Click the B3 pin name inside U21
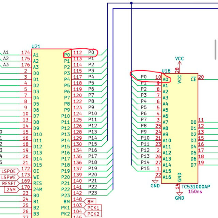 [x=36, y=214]
